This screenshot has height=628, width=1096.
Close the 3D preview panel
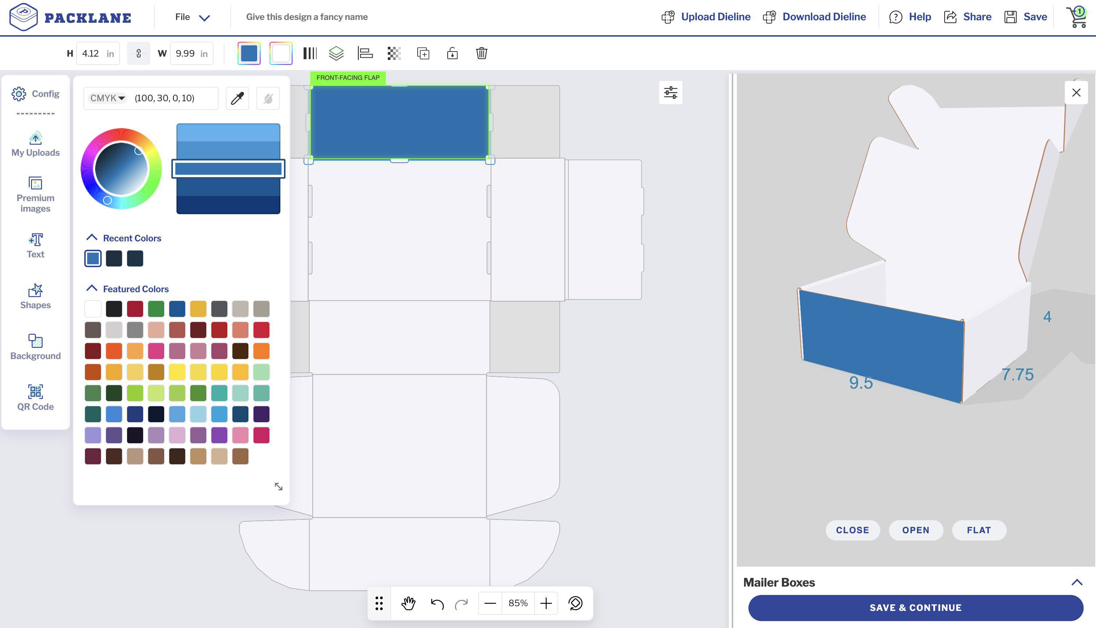pos(1076,92)
